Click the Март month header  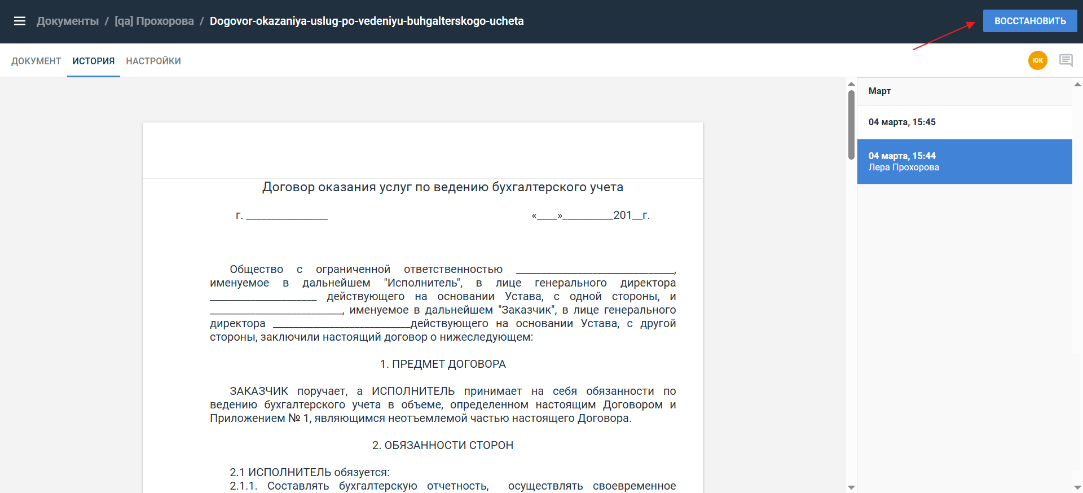click(x=879, y=91)
